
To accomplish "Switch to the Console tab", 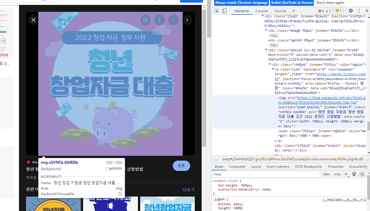I will tap(261, 11).
